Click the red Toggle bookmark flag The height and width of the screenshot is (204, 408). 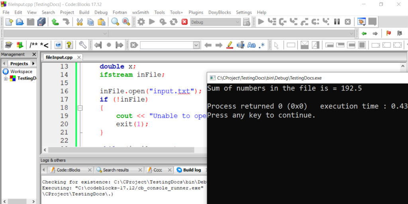[388, 33]
